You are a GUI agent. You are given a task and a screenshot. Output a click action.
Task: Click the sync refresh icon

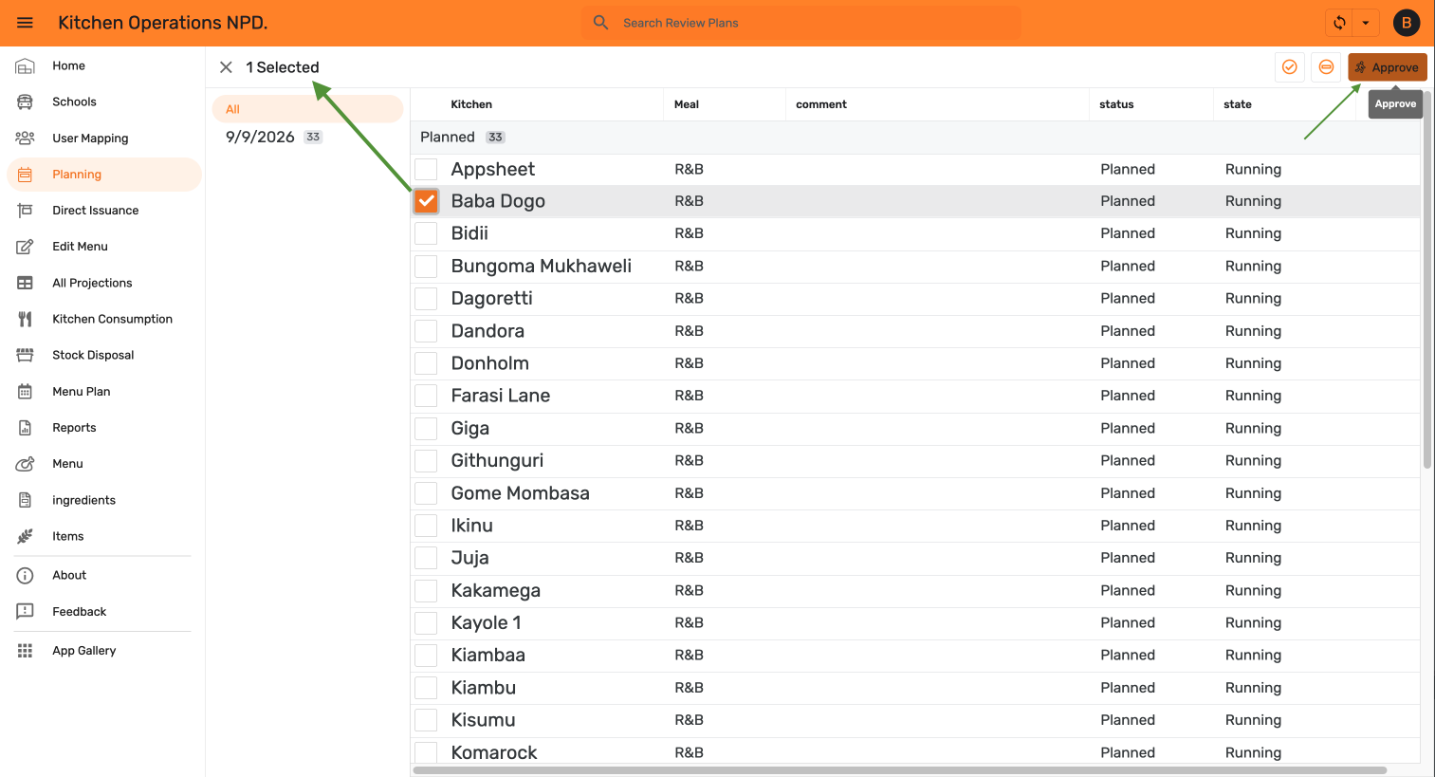[x=1339, y=23]
